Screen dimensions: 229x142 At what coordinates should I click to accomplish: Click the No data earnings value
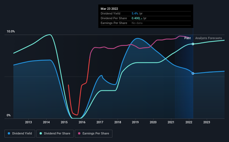click(137, 23)
